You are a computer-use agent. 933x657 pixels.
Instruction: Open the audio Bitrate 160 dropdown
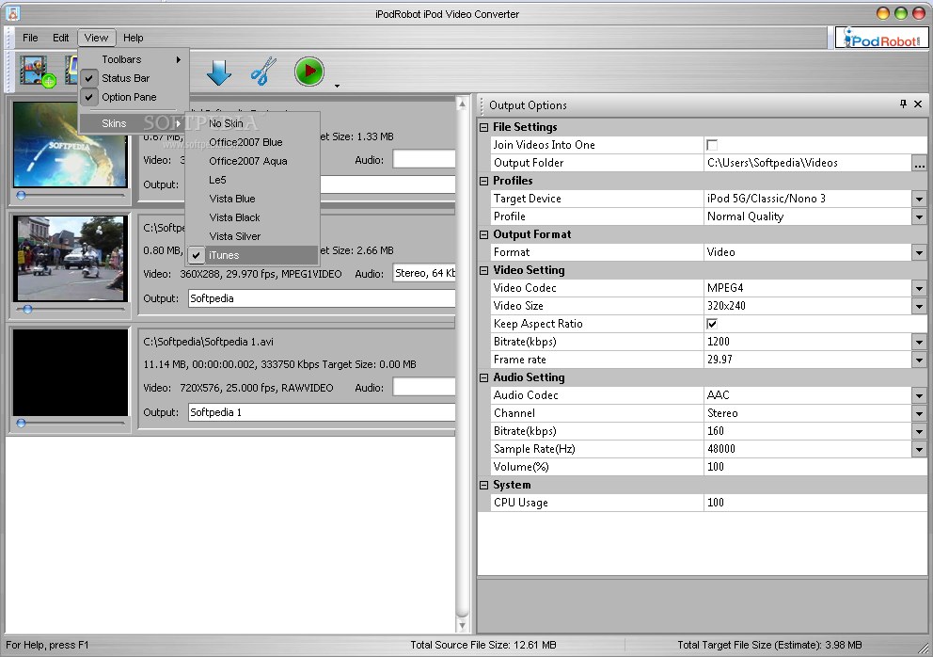(x=919, y=431)
